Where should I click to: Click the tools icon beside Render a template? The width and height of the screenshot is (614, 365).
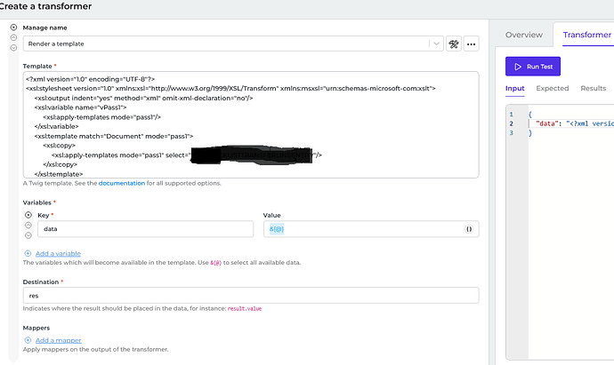point(453,44)
